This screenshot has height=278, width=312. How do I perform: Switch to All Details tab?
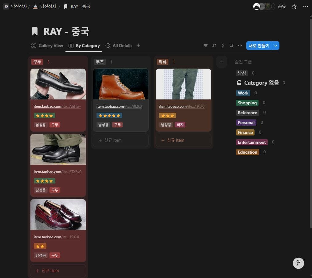click(x=119, y=46)
